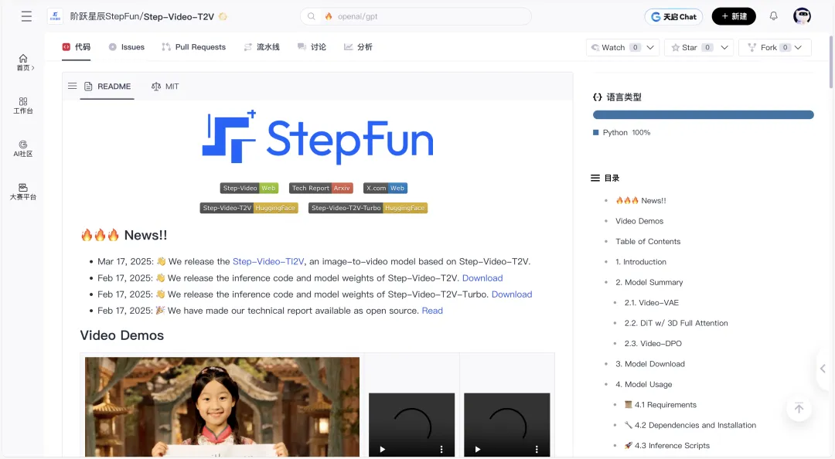Jump to 2.3. Video-DPO in 目录
This screenshot has width=835, height=459.
(x=653, y=343)
